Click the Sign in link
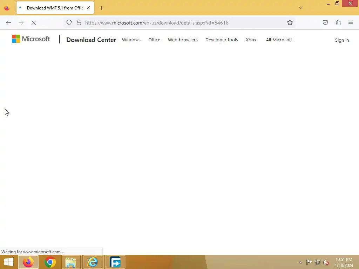 pos(342,40)
